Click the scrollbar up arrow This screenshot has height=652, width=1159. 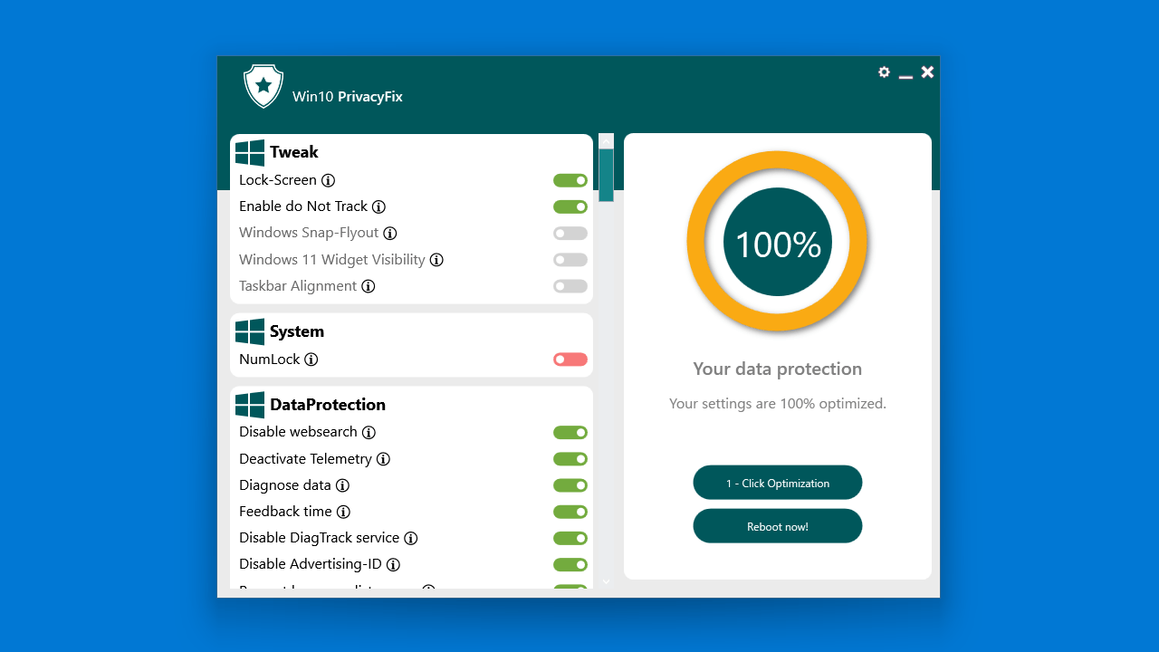click(x=607, y=141)
